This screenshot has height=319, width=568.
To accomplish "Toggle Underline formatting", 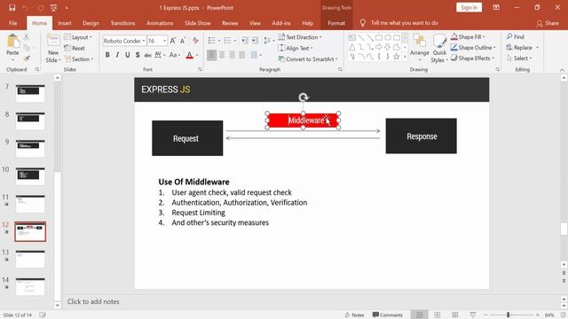I will 128,55.
